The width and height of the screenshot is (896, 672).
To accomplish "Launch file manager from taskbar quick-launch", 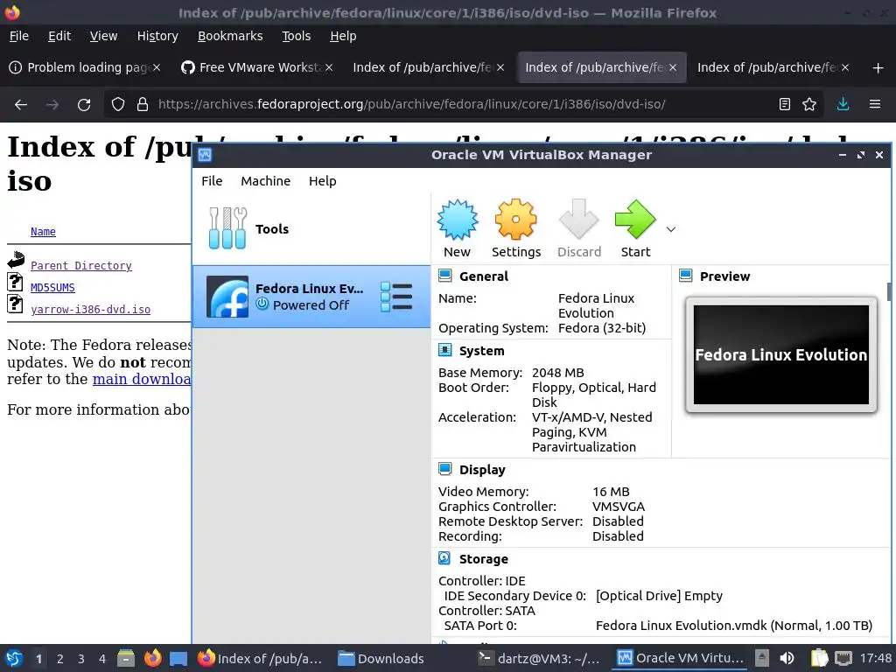I will (x=126, y=658).
